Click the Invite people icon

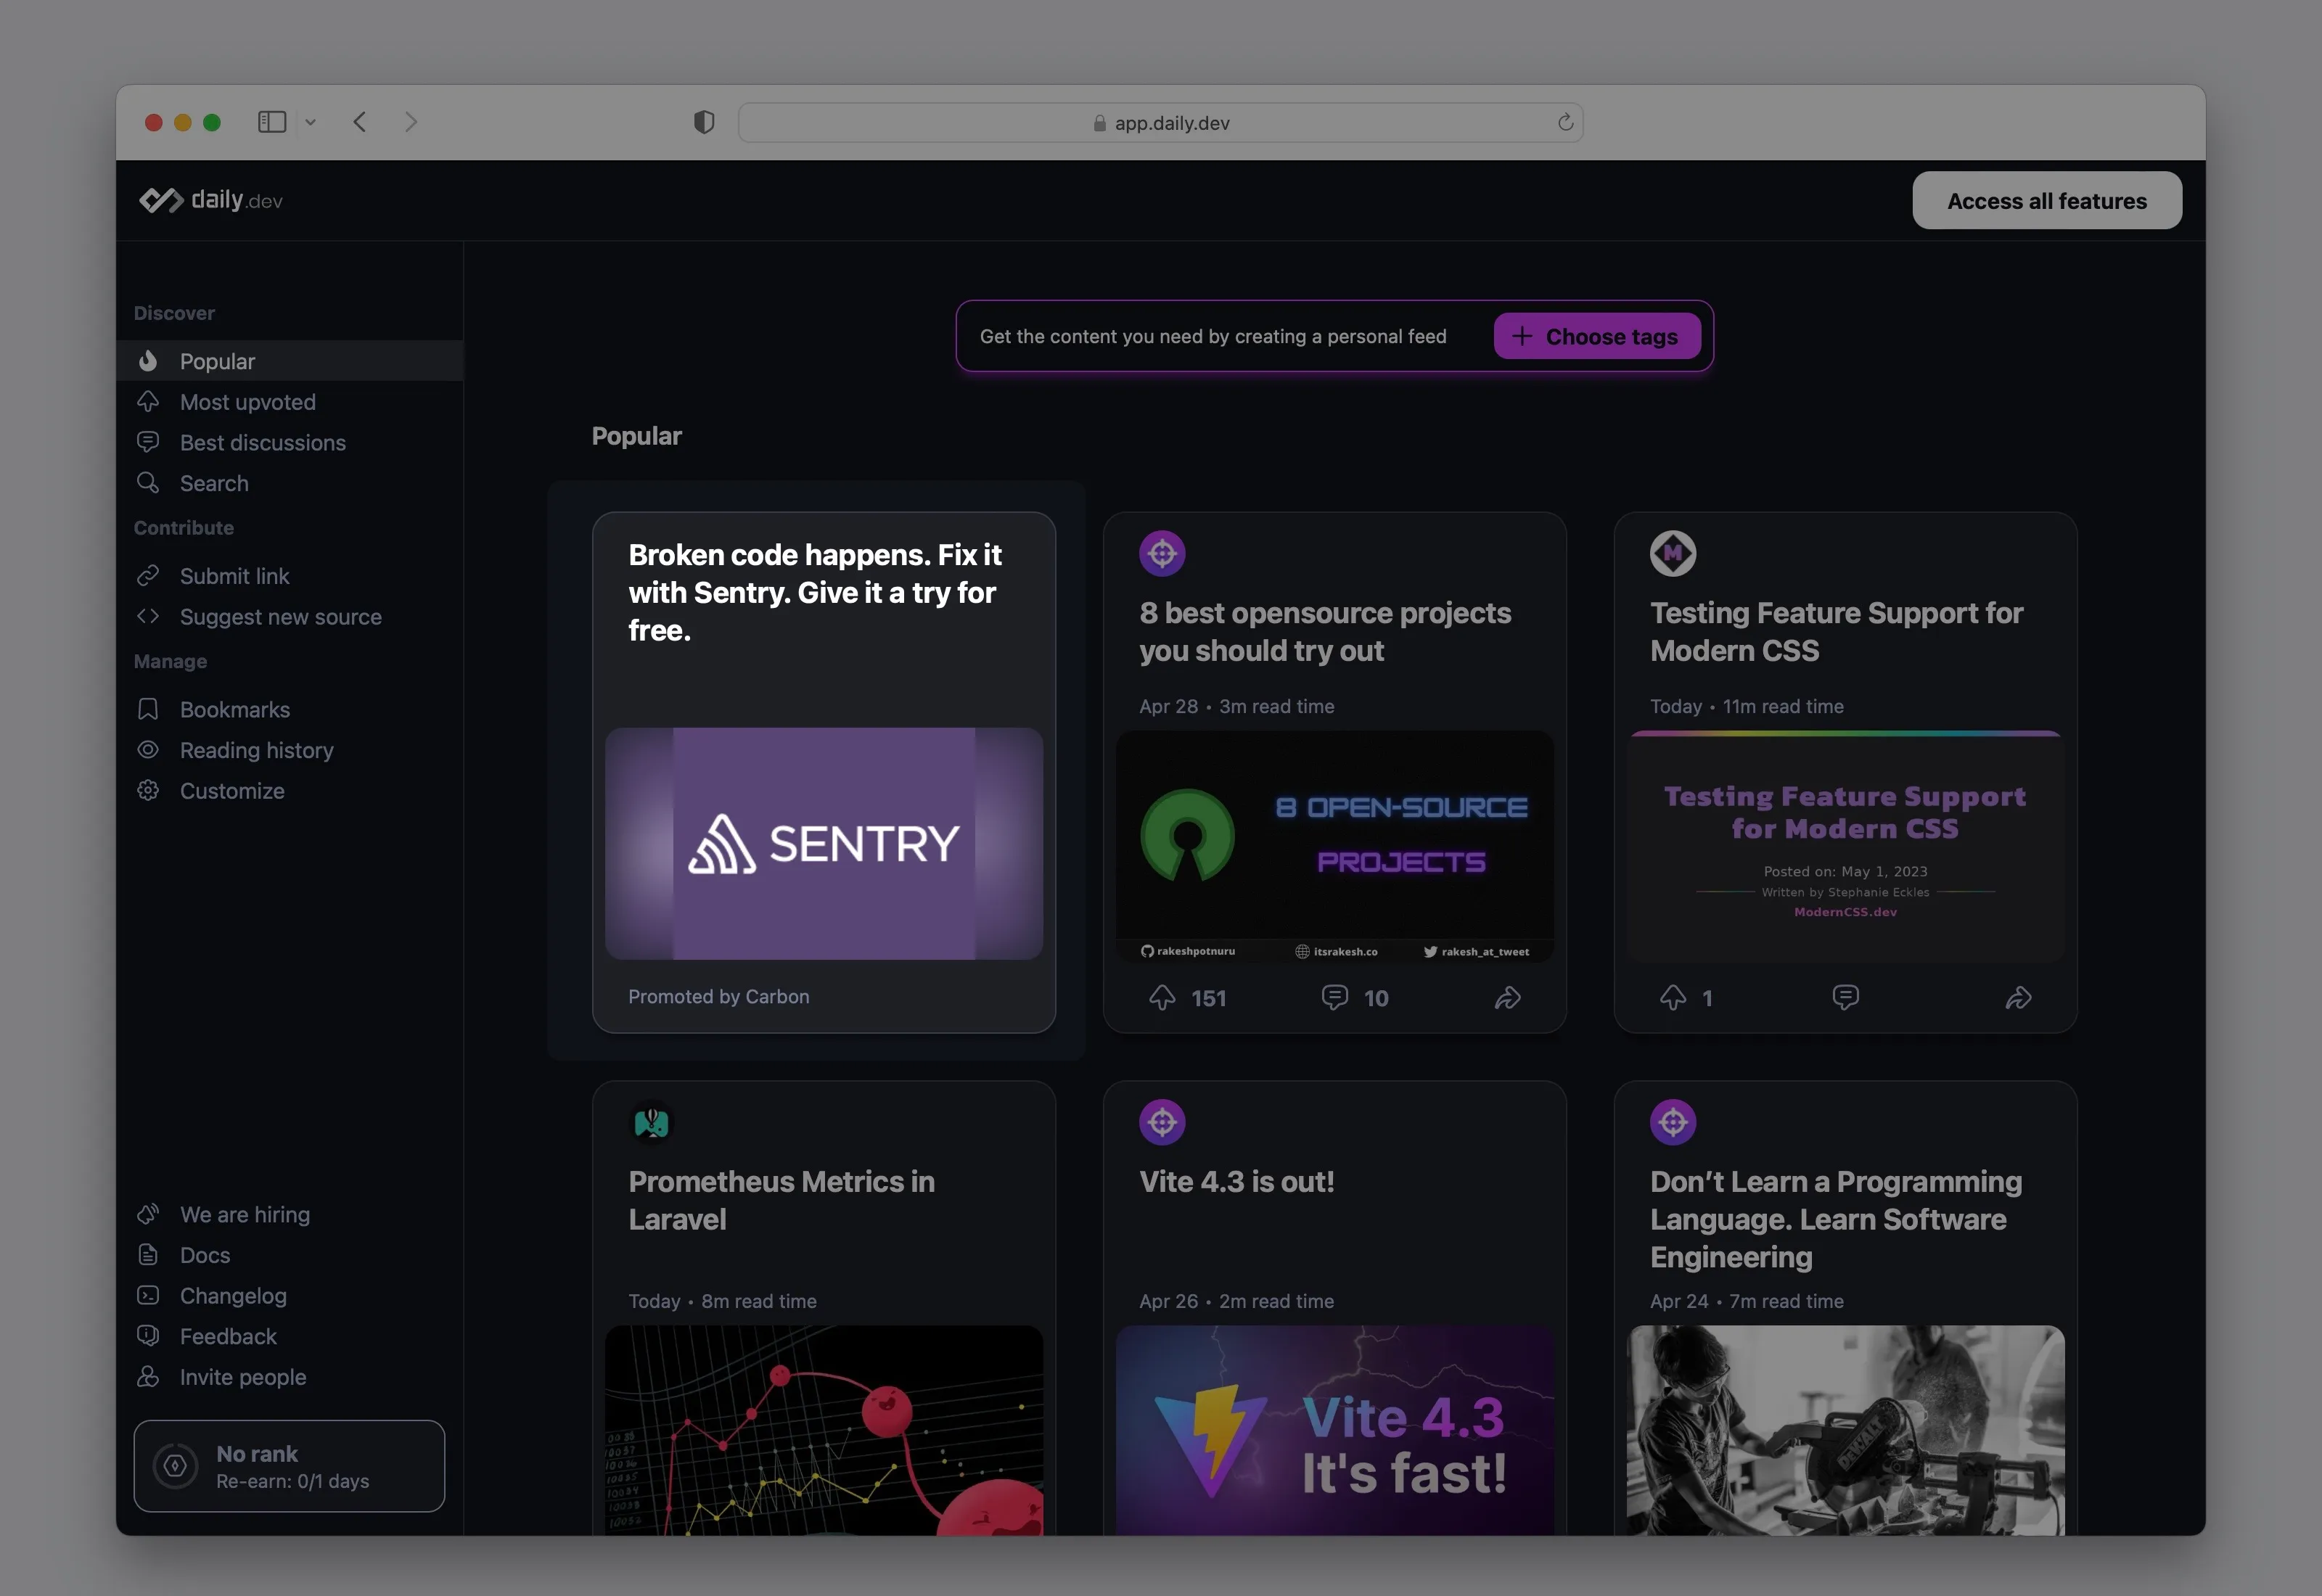[148, 1376]
